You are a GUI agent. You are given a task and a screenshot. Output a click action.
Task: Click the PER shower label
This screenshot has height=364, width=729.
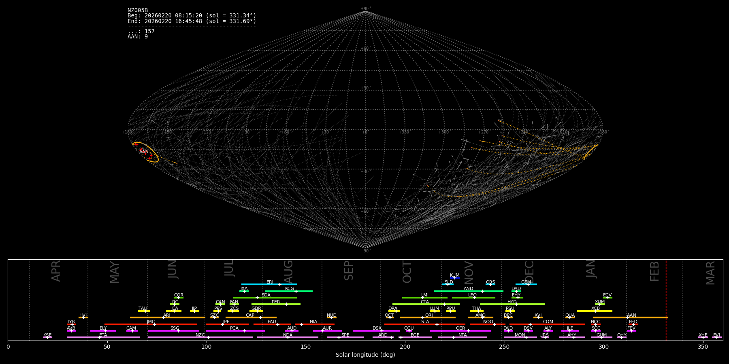pos(276,302)
